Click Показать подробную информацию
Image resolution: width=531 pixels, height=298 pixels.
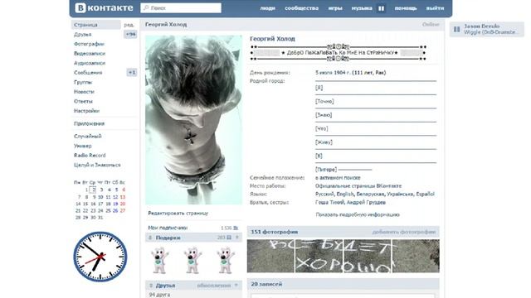click(x=358, y=214)
